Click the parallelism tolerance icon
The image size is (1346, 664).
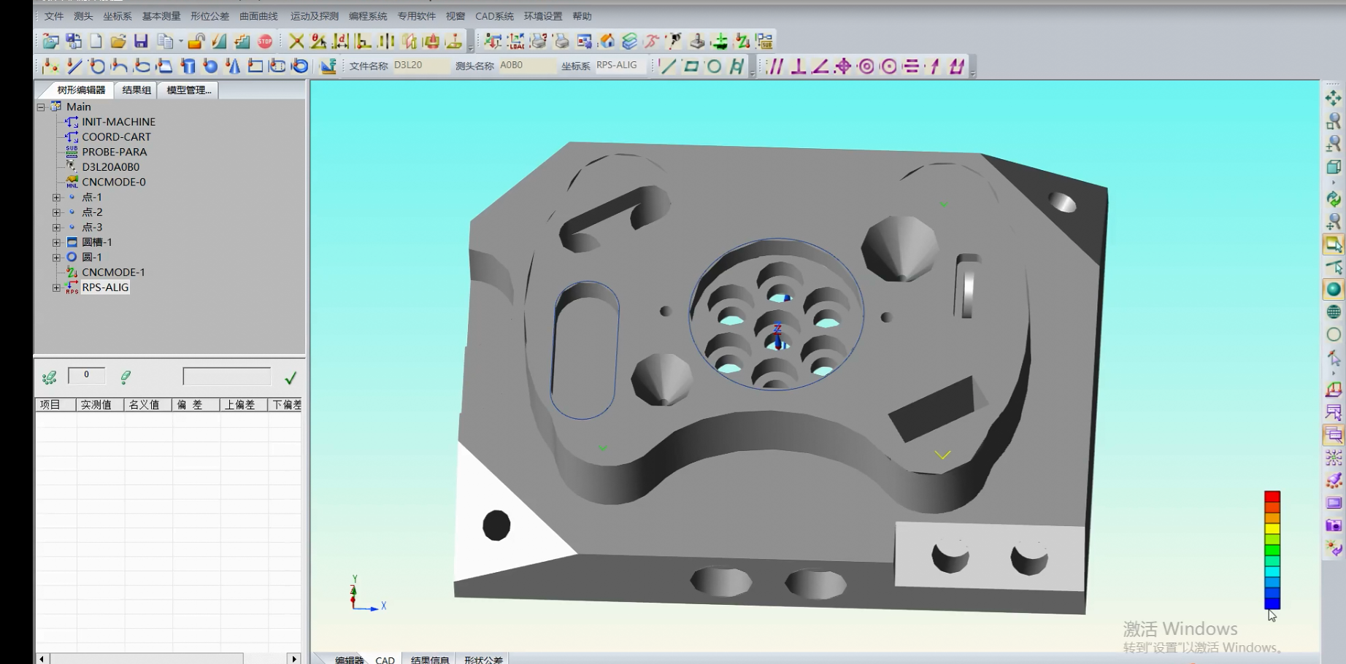pyautogui.click(x=776, y=66)
